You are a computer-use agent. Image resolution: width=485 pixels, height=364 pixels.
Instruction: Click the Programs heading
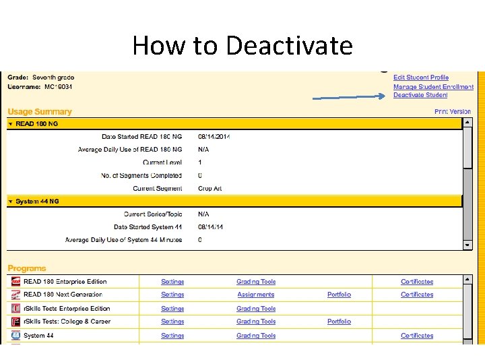tap(26, 268)
